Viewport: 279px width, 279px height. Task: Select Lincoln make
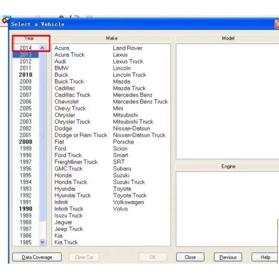click(x=122, y=68)
